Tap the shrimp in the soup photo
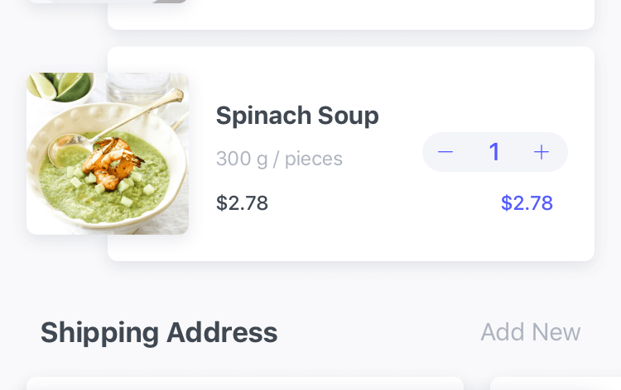 click(x=111, y=162)
